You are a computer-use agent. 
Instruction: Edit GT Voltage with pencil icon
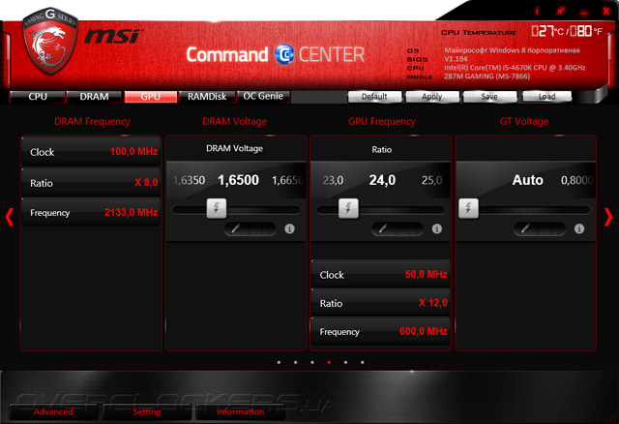[x=540, y=228]
